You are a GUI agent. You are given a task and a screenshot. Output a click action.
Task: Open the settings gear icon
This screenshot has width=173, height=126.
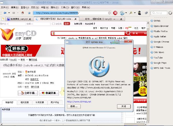pos(170,13)
